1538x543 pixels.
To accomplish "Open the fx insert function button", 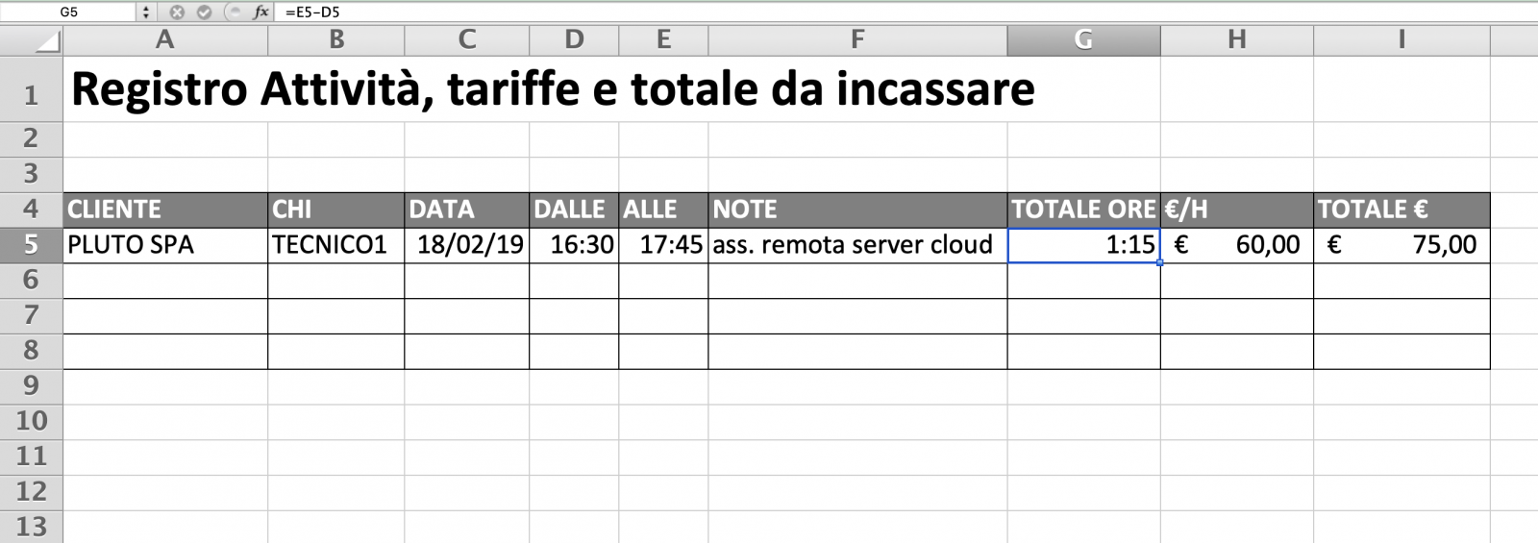I will pyautogui.click(x=260, y=12).
